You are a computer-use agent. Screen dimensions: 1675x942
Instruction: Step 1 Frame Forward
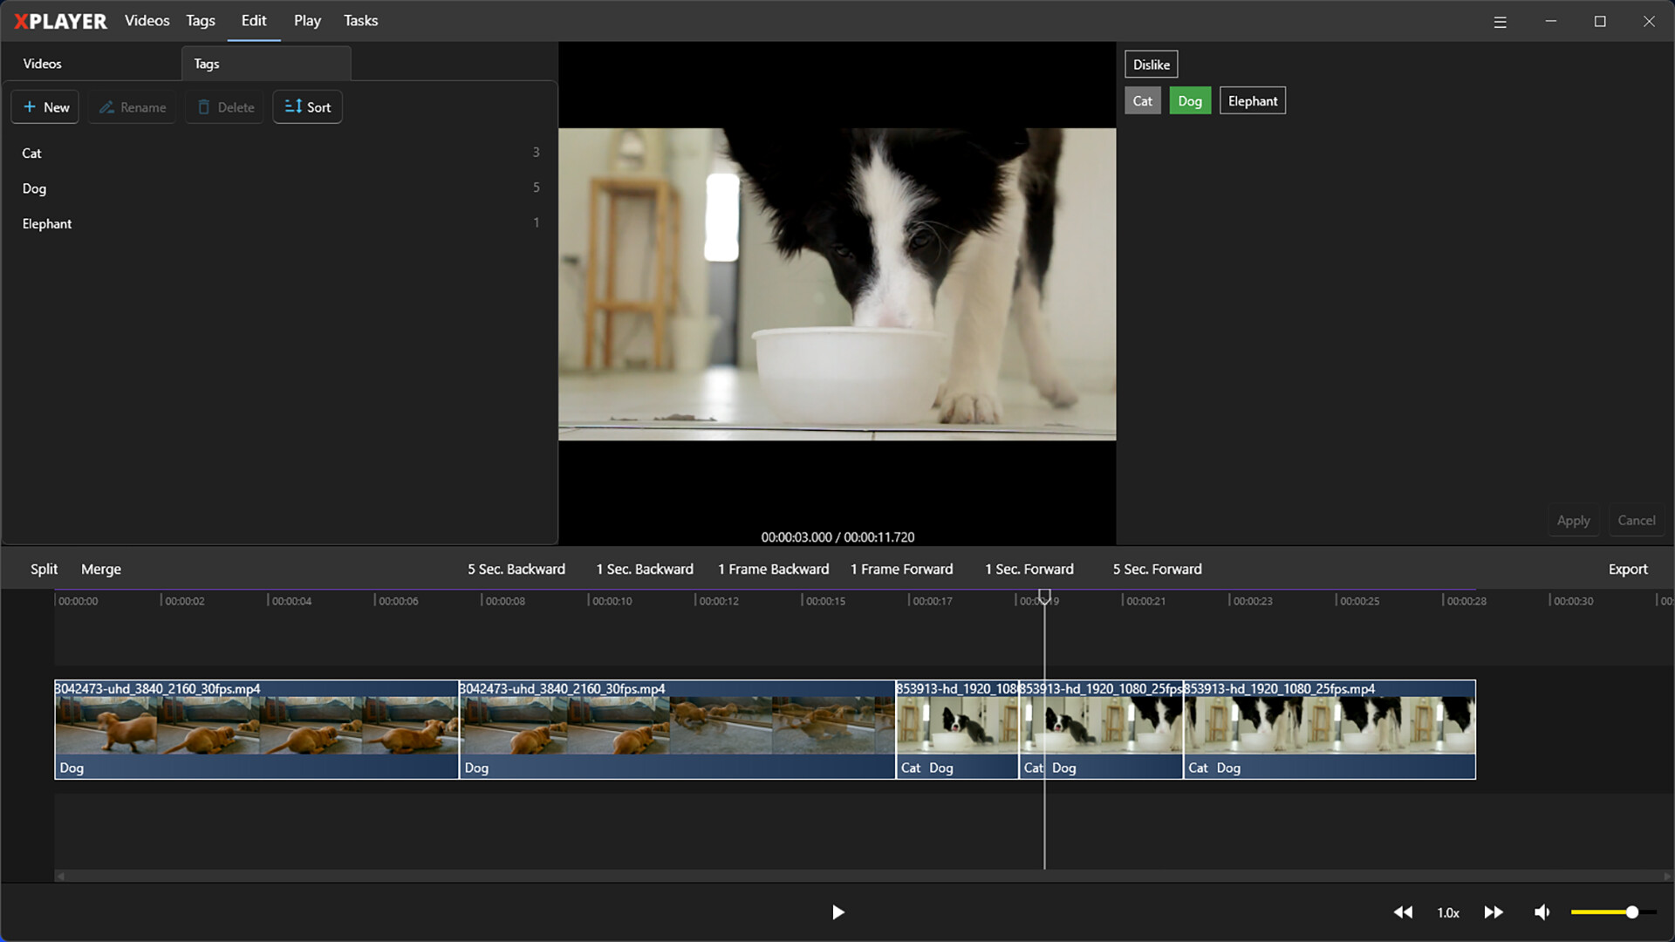pyautogui.click(x=902, y=570)
